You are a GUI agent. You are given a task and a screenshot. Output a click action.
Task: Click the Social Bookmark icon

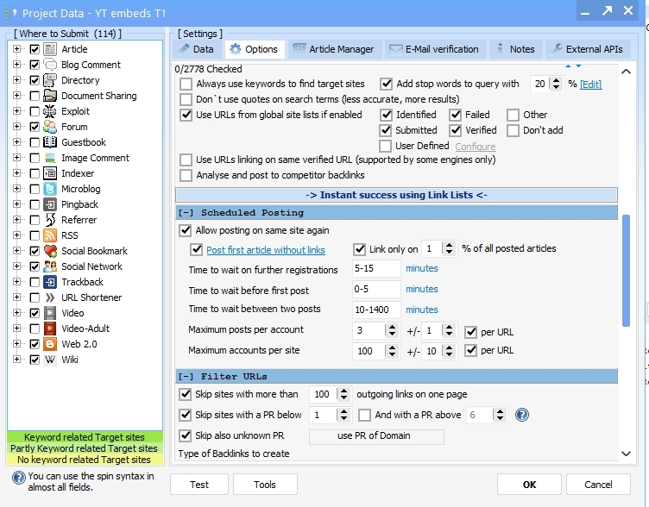coord(50,251)
